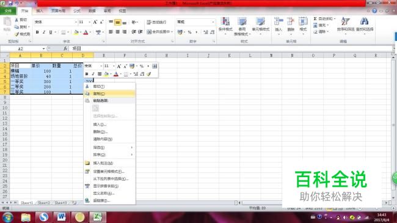Click the Format (格式) cells icon in the ribbon
Viewport: 397px width, 223px height.
click(303, 21)
